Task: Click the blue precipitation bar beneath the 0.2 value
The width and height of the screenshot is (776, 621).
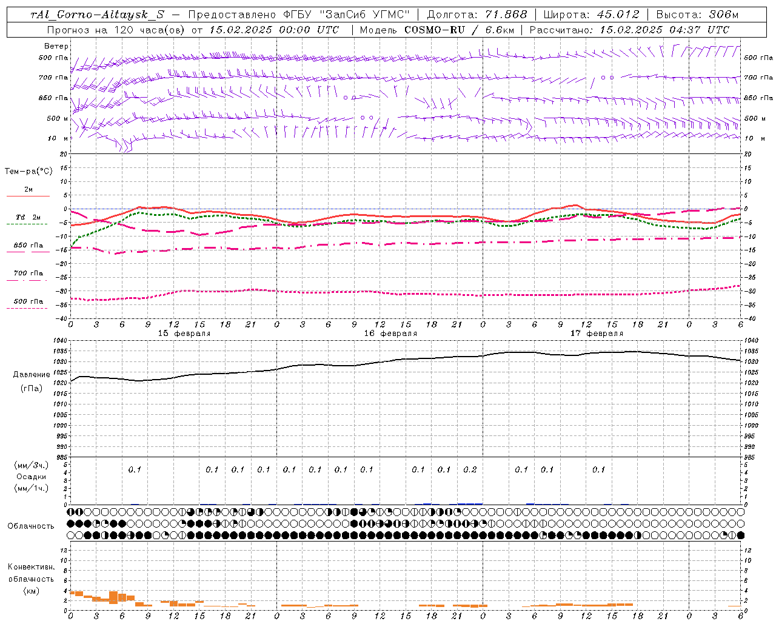Action: (x=470, y=503)
